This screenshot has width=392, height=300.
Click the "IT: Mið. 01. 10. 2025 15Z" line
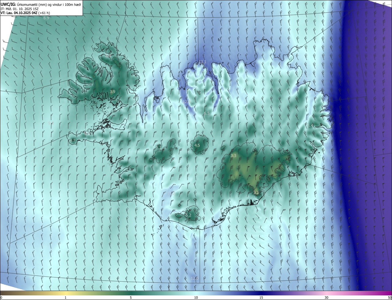click(x=20, y=9)
